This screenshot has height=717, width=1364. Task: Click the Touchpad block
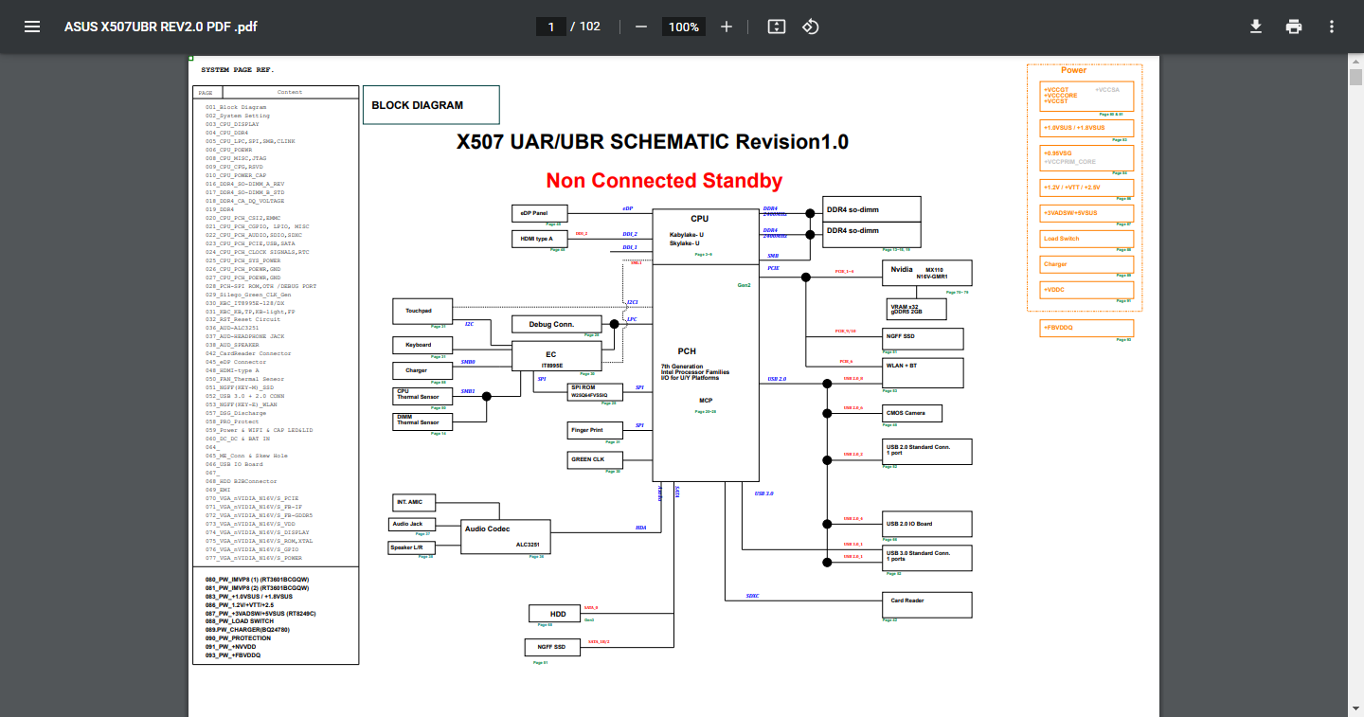pyautogui.click(x=422, y=311)
